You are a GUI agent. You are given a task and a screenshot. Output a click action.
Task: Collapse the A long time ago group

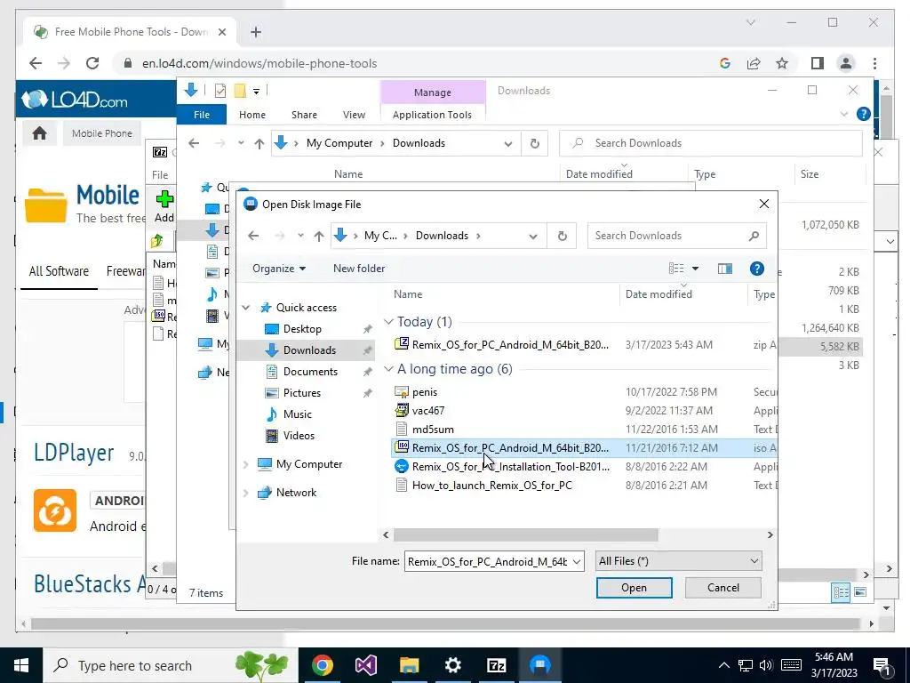[388, 369]
